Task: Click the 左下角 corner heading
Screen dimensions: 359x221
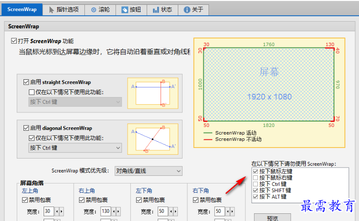Action: click(x=144, y=191)
